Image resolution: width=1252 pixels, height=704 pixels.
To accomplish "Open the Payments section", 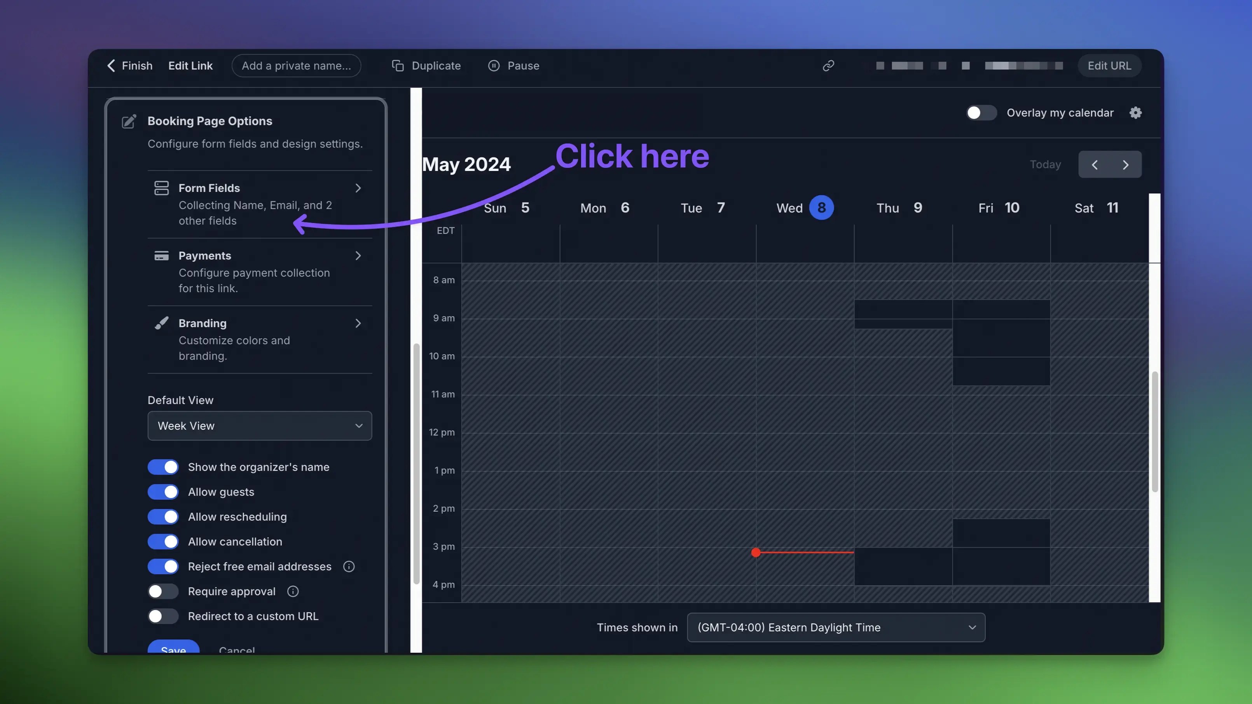I will pos(260,272).
